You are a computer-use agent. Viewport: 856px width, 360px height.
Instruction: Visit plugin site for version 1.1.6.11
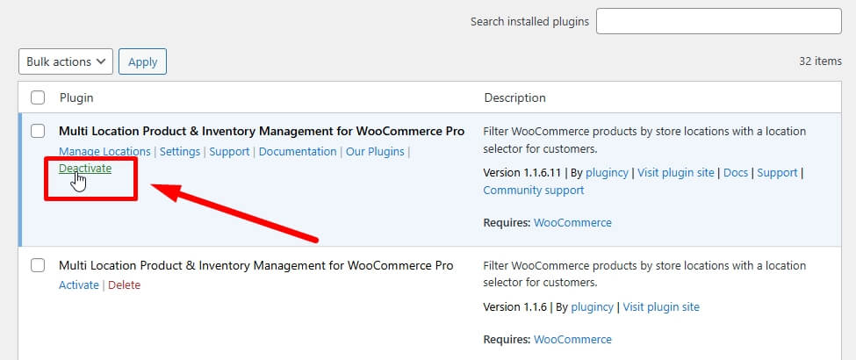[676, 173]
